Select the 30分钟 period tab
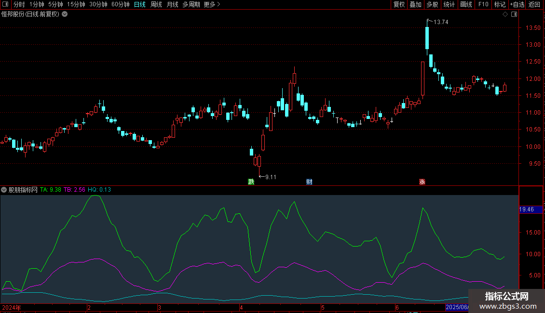This screenshot has height=313, width=545. click(x=98, y=4)
